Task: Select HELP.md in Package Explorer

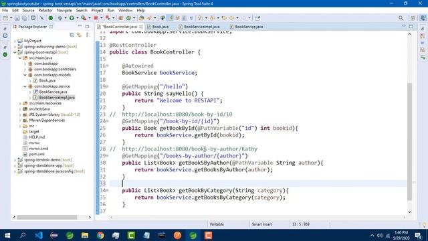Action: (x=37, y=137)
